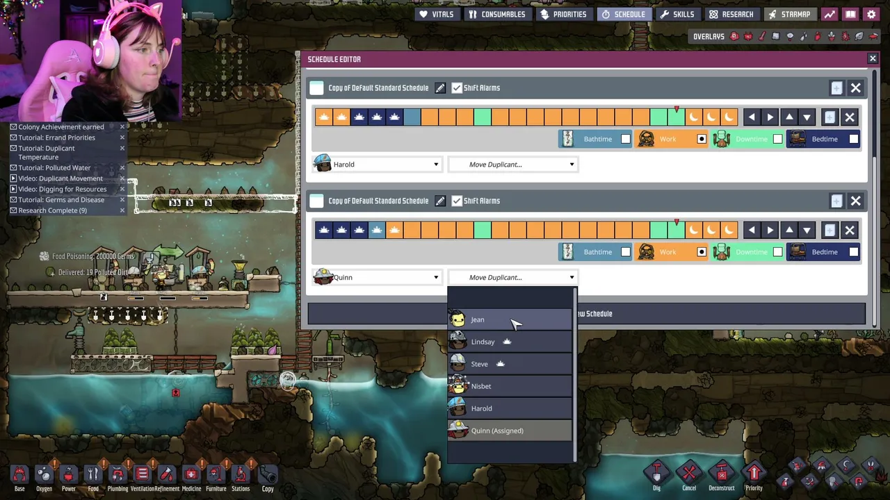Collapse Move Duplicant dropdown in Quinn's schedule
890x500 pixels.
click(x=513, y=277)
